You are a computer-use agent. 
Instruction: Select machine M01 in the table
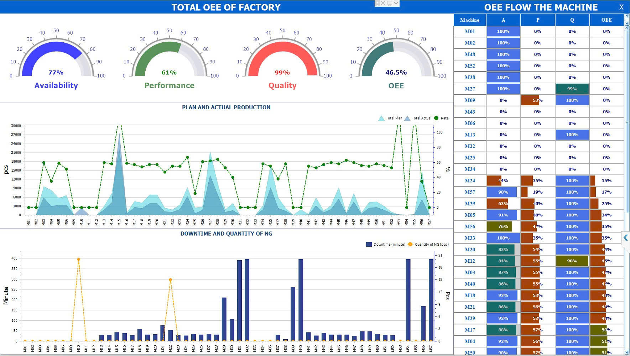click(x=469, y=31)
